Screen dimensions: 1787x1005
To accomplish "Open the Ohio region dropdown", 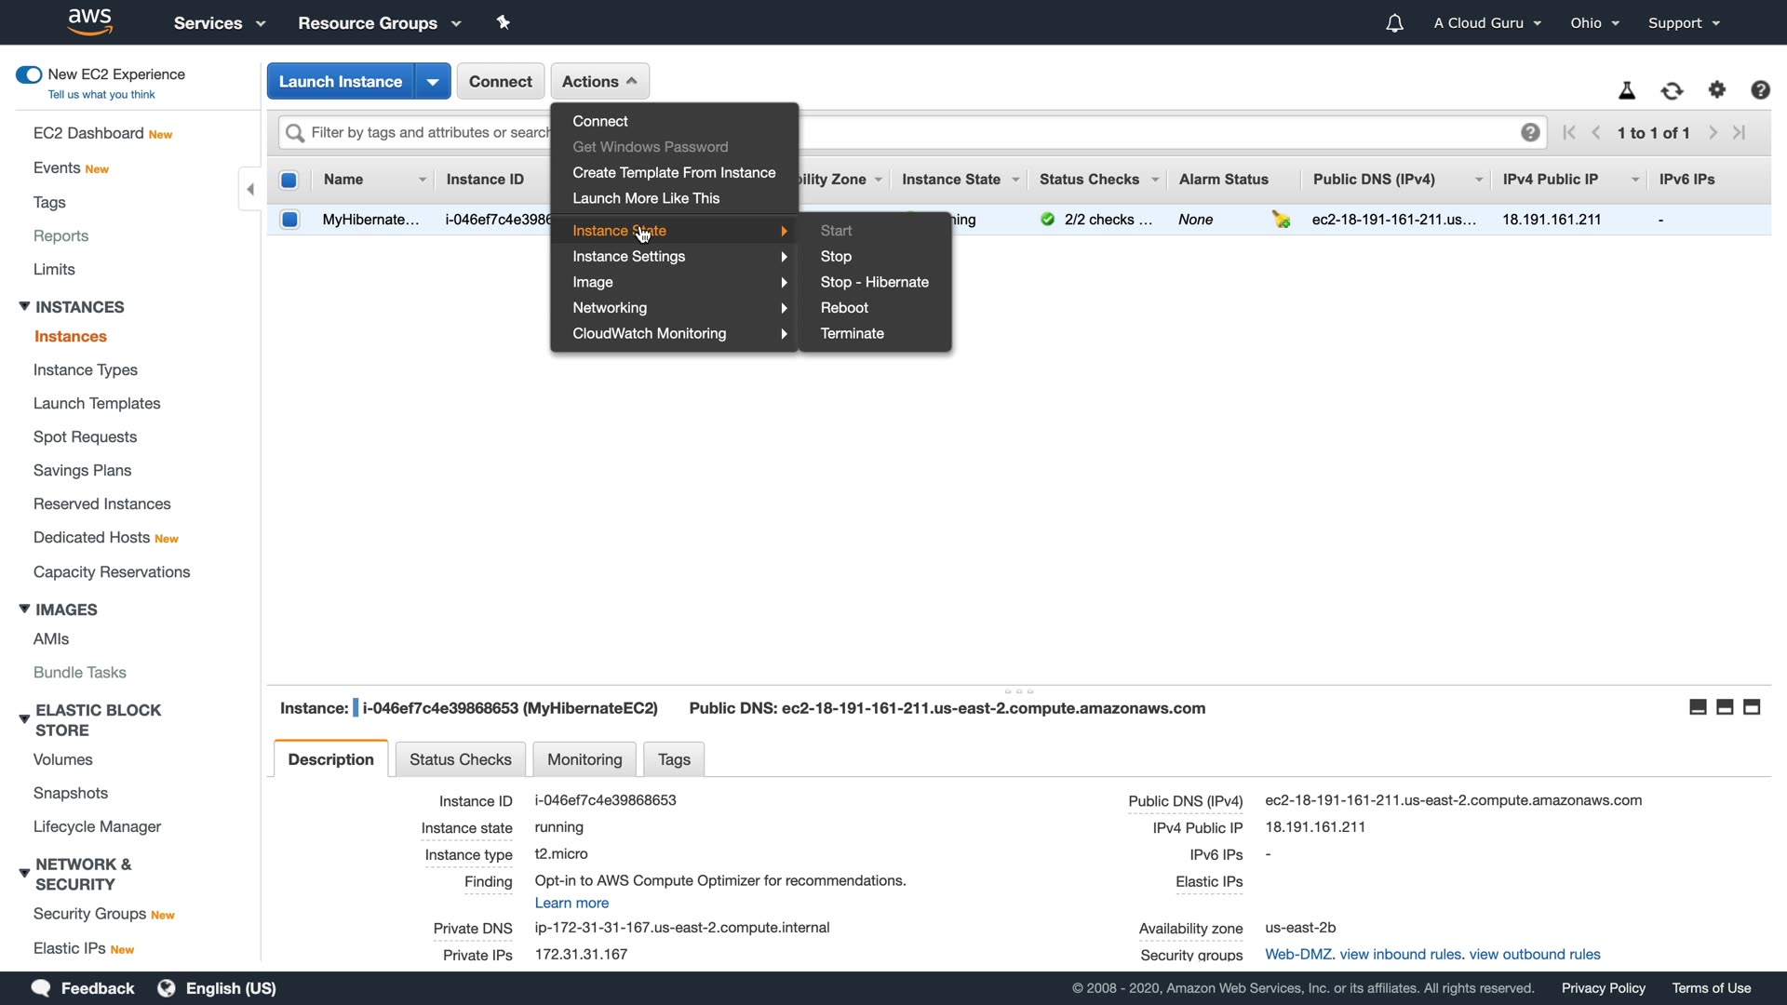I will pos(1594,23).
